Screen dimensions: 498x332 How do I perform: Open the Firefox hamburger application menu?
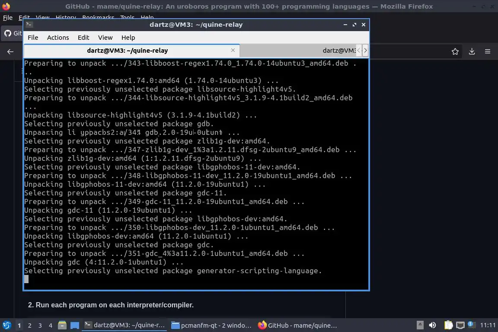click(x=488, y=51)
